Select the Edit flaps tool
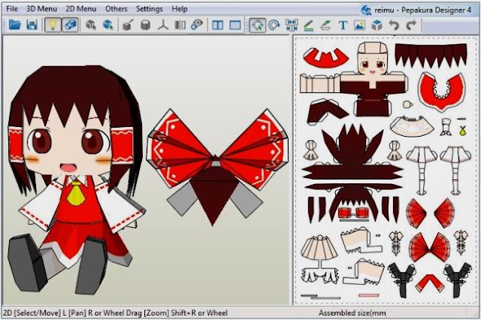 pyautogui.click(x=325, y=25)
